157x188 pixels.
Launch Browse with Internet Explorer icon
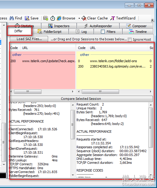coord(66,18)
